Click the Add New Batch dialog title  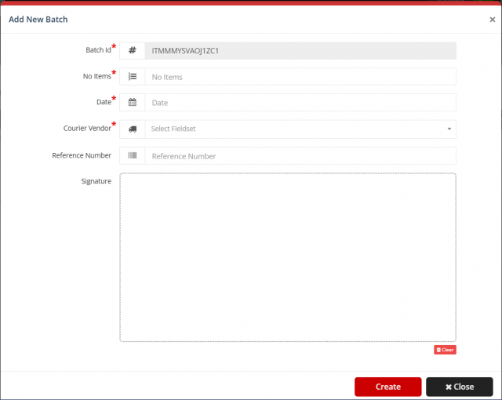(x=38, y=20)
